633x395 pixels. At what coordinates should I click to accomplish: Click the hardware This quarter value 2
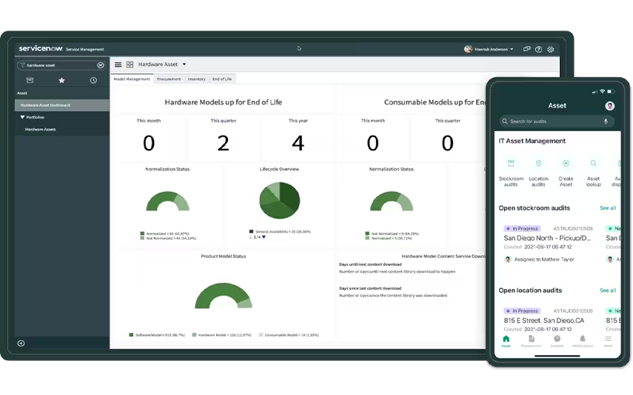tap(224, 143)
